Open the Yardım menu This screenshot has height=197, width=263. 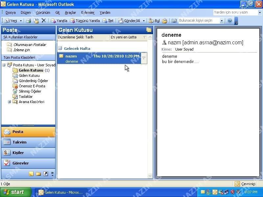105,12
